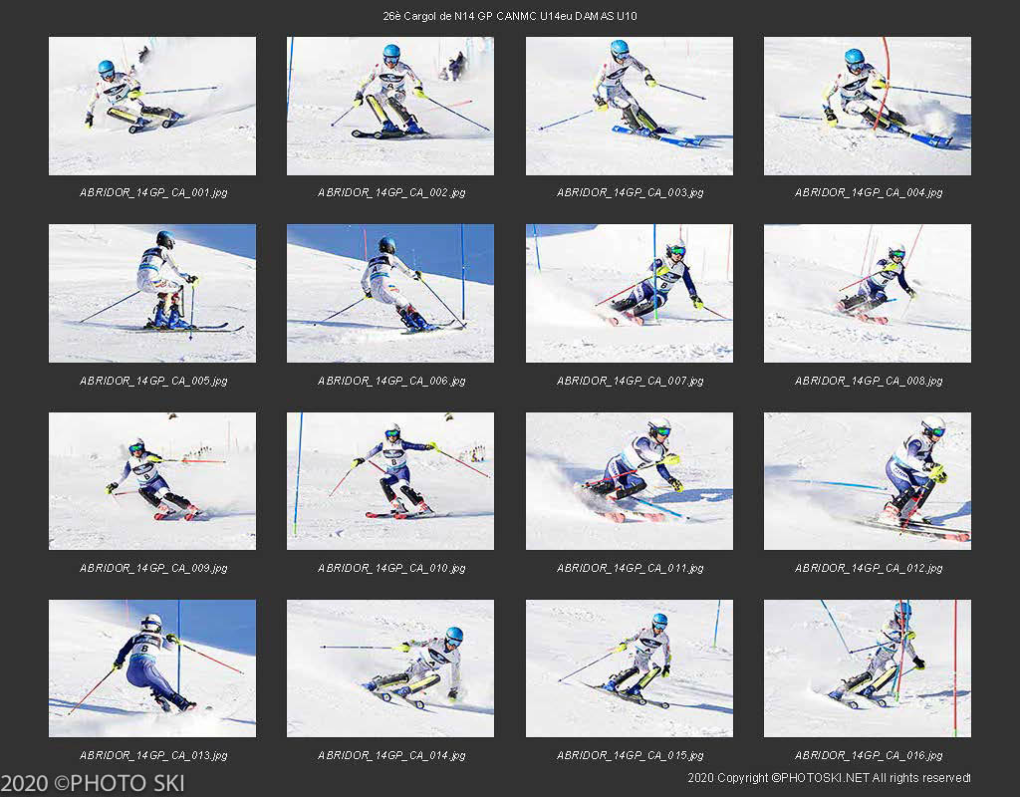Click the photo thumbnail for ABRIDOR_14GP_CA_003.jpg
Image resolution: width=1020 pixels, height=797 pixels.
(x=630, y=107)
